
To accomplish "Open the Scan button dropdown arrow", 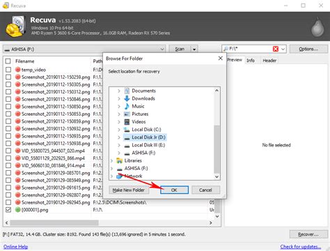I will point(194,49).
